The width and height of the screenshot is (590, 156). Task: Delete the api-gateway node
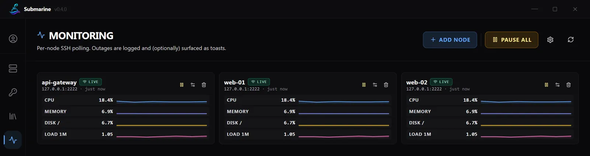click(204, 85)
